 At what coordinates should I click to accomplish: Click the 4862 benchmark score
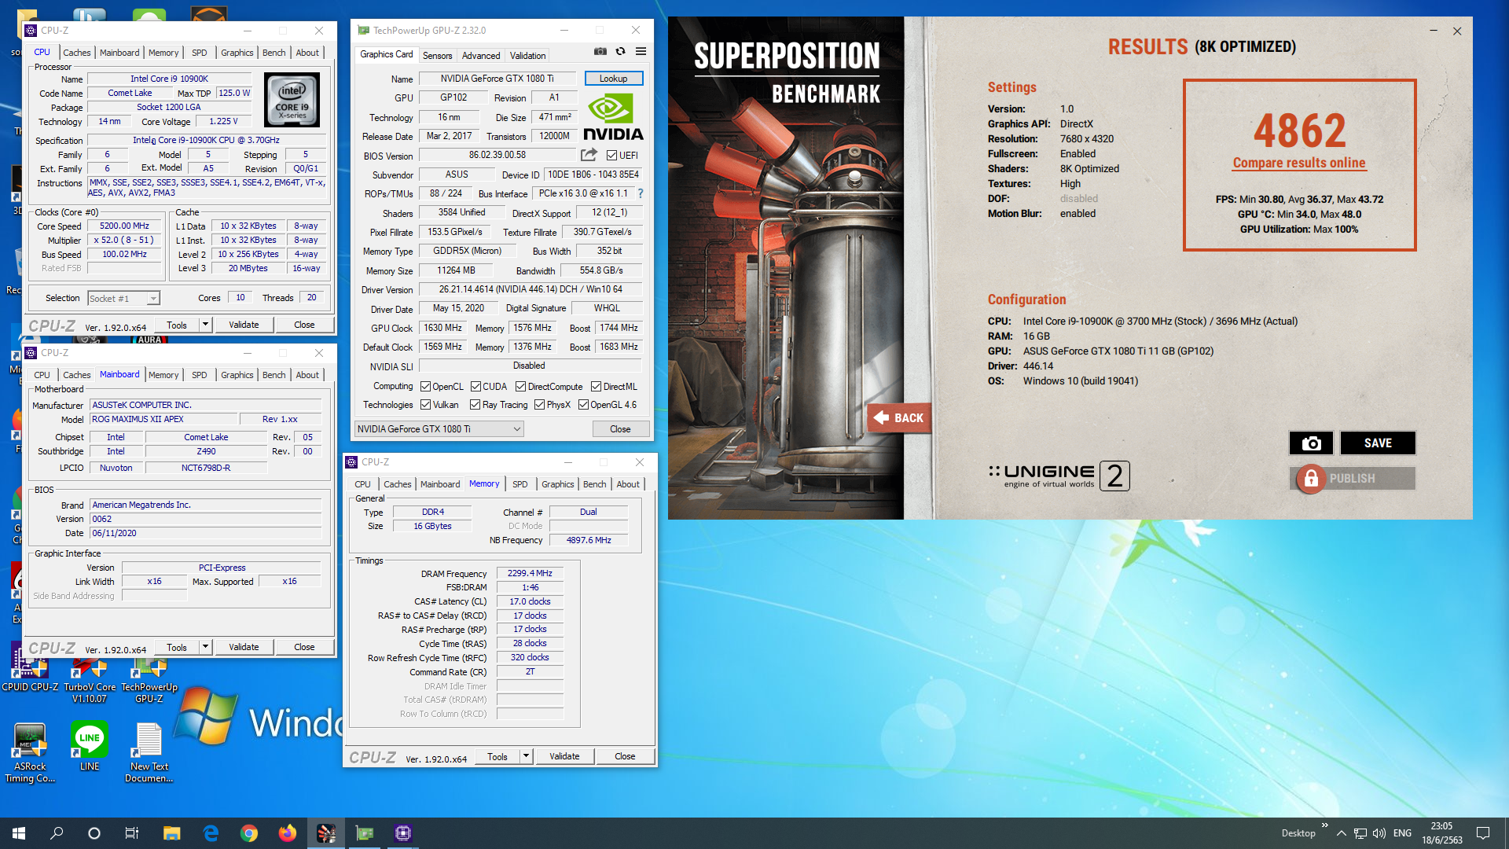coord(1300,130)
